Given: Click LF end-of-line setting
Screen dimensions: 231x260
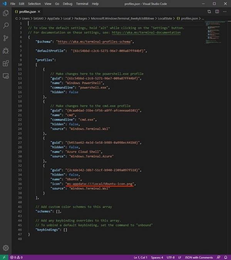Looking at the screenshot, I should click(180, 257).
